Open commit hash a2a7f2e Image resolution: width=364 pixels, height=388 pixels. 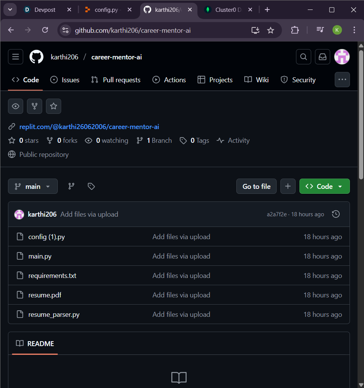click(277, 214)
